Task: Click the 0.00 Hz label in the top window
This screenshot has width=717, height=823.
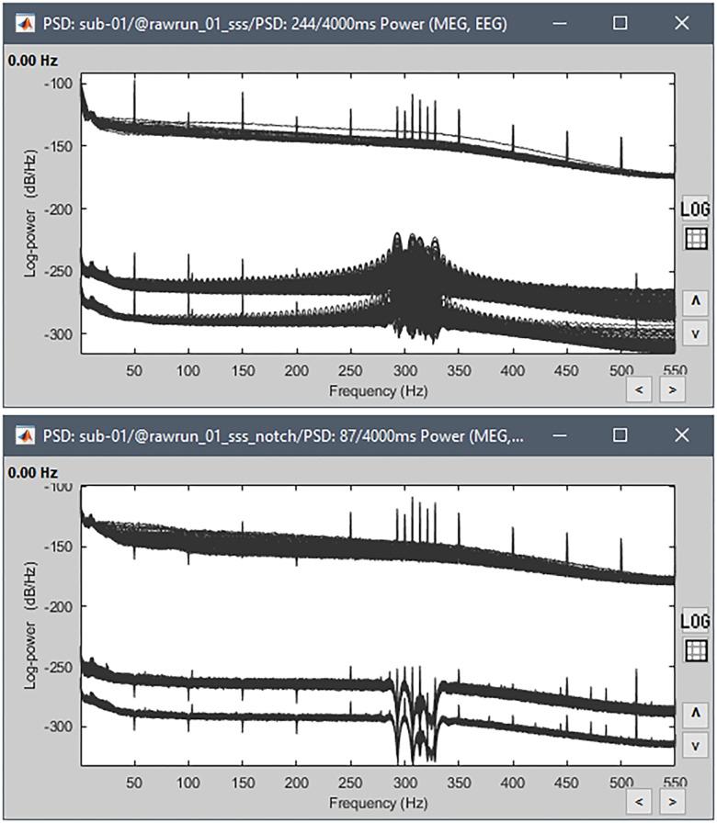Action: pyautogui.click(x=29, y=60)
